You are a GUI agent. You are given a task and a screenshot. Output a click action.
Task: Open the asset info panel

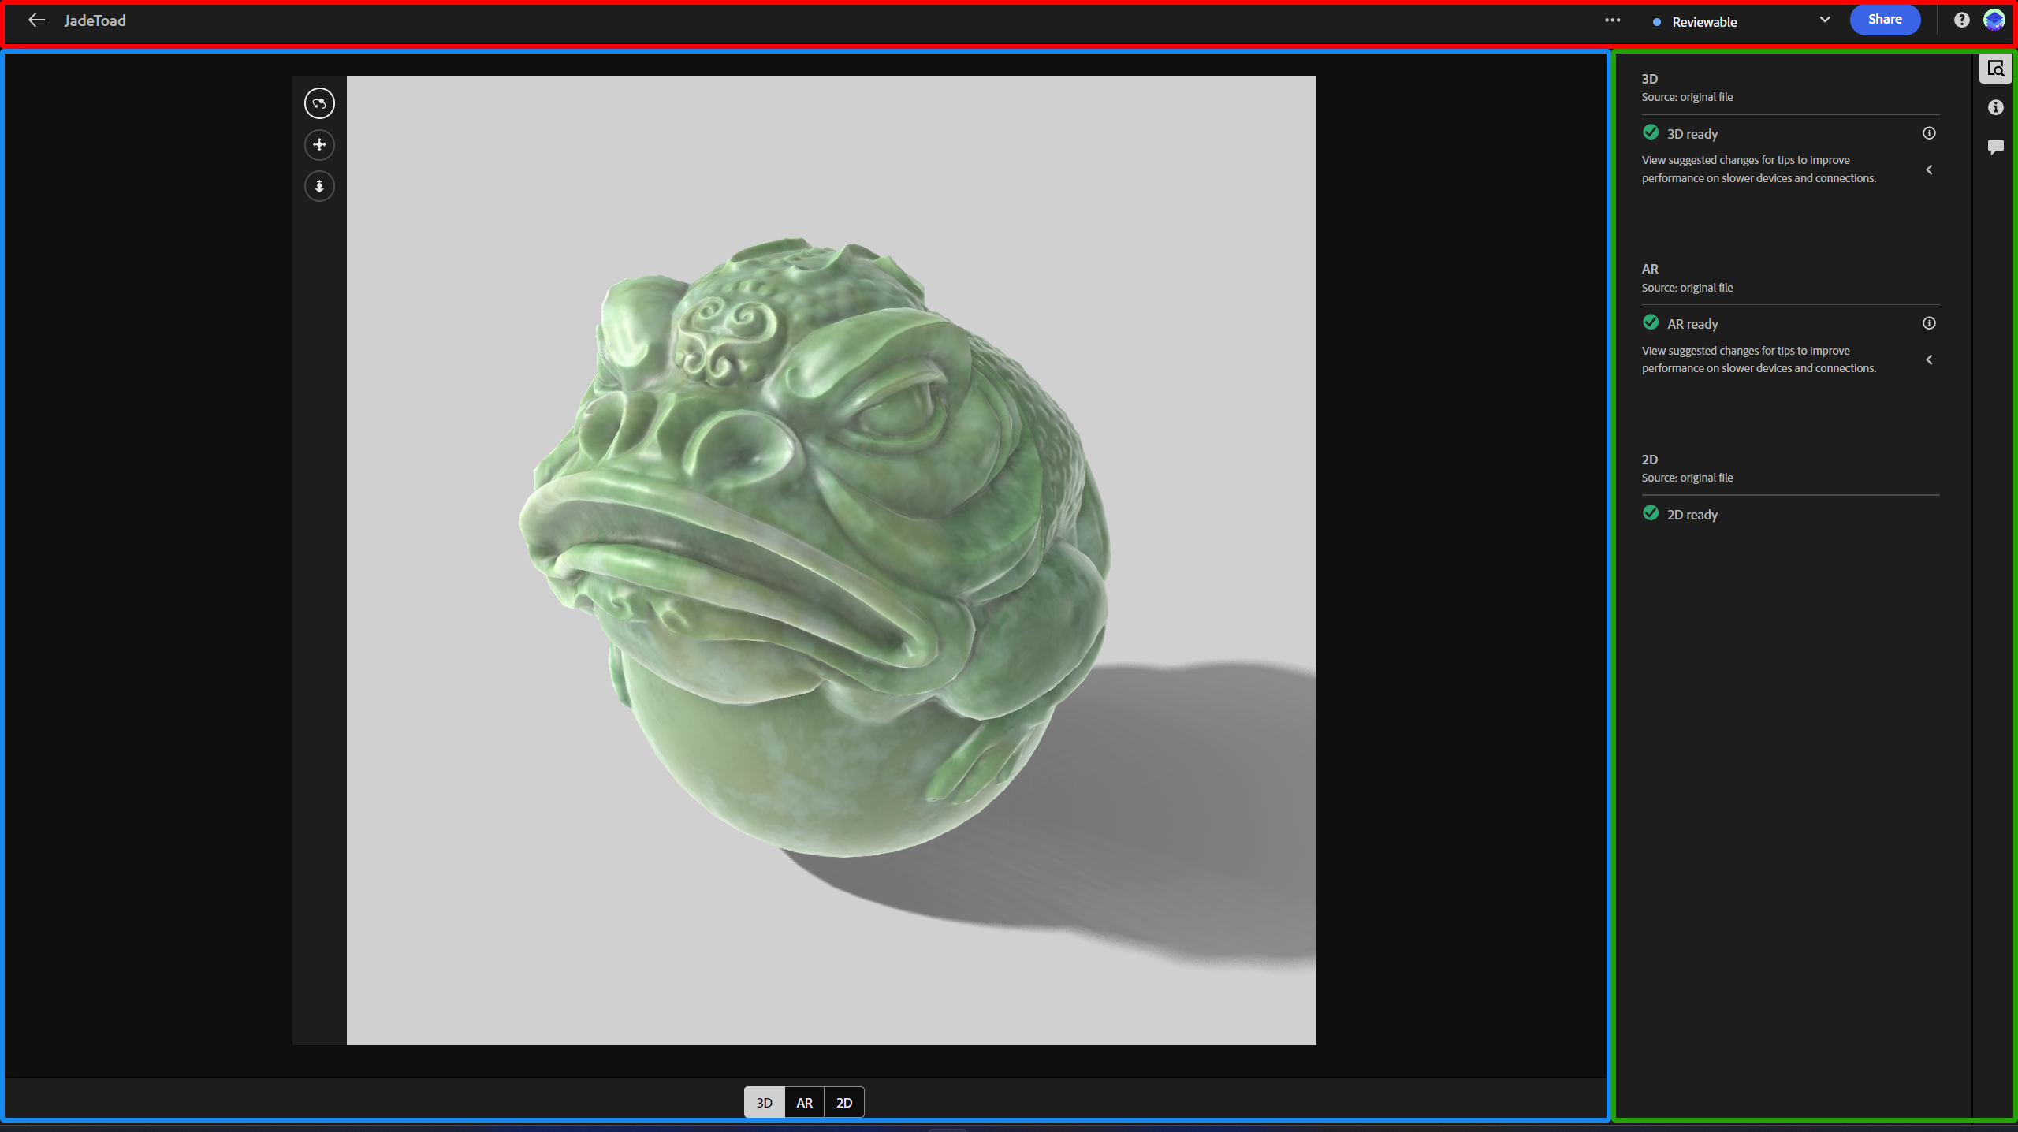(x=1996, y=107)
